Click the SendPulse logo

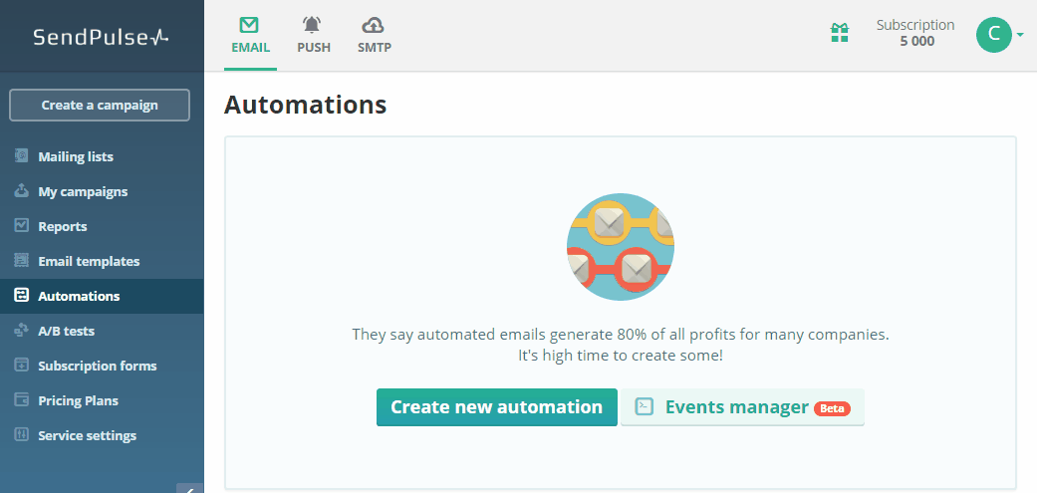101,37
